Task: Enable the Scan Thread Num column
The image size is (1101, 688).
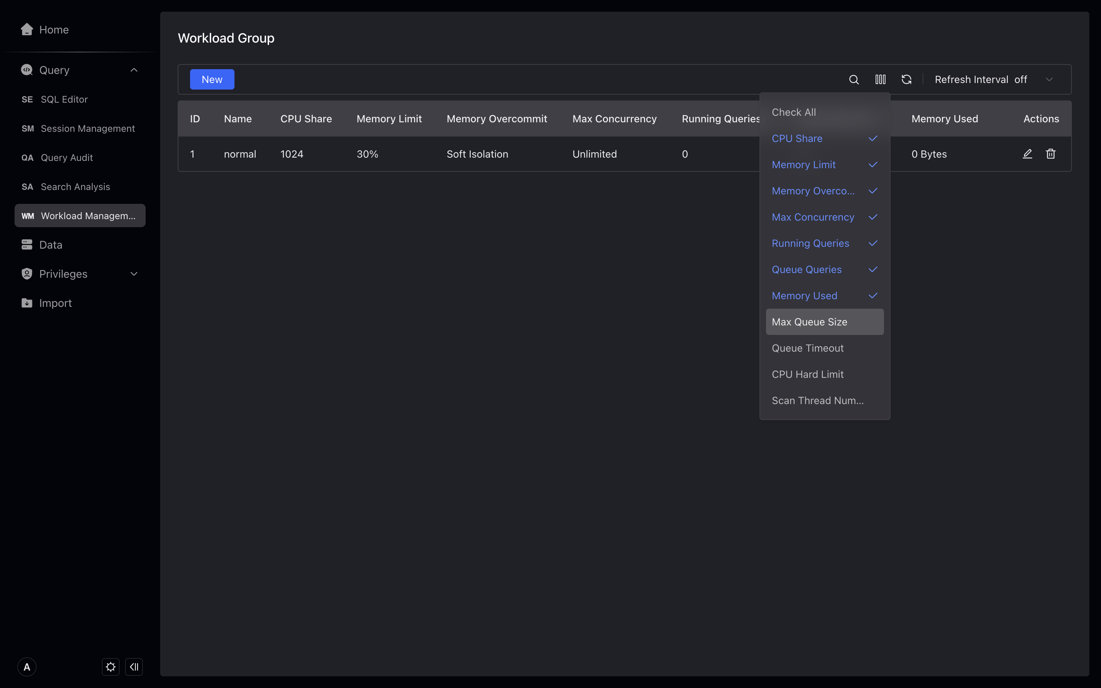Action: pyautogui.click(x=825, y=400)
